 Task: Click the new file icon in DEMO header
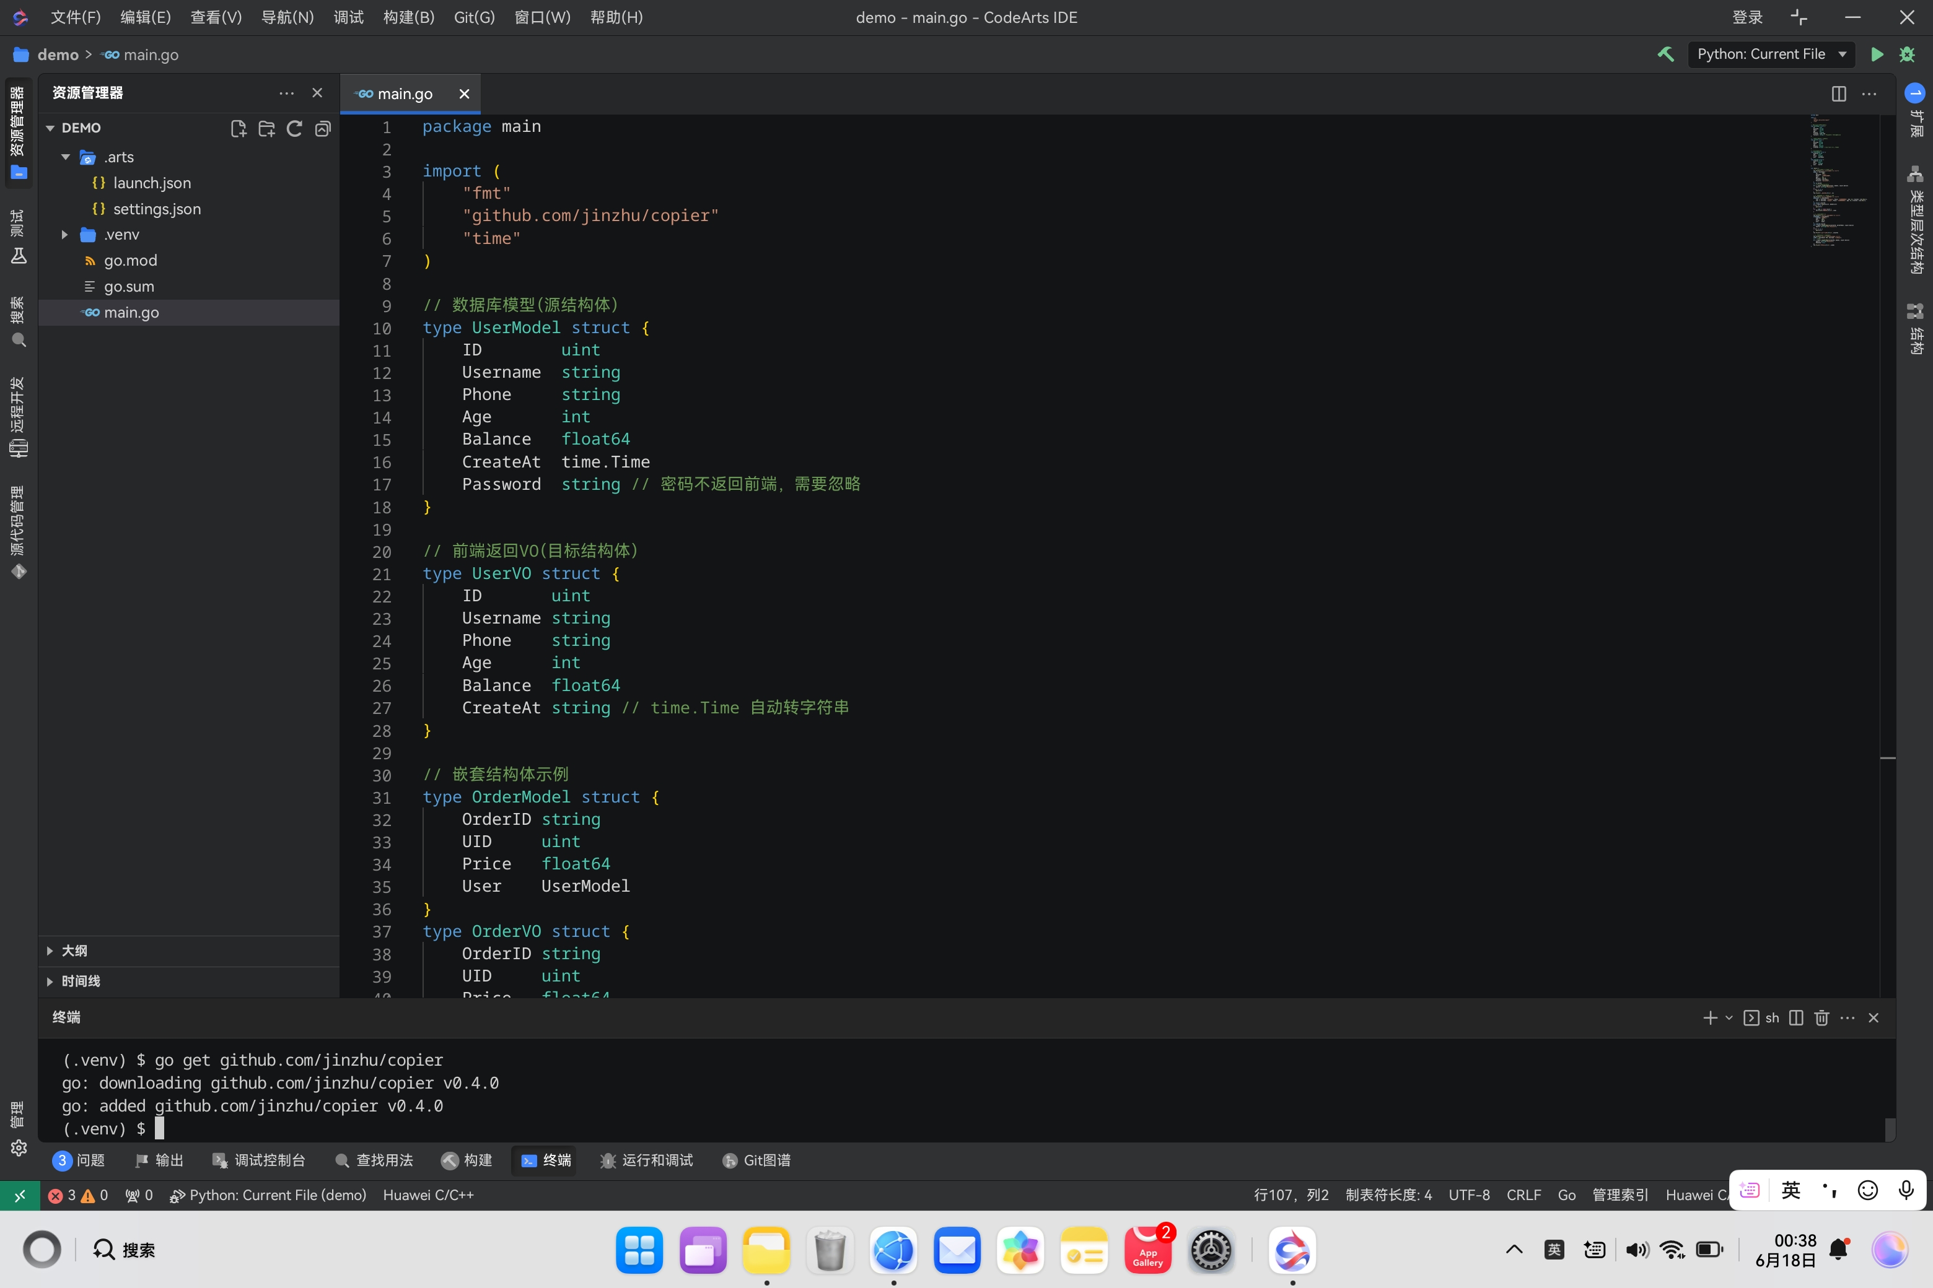coord(239,128)
